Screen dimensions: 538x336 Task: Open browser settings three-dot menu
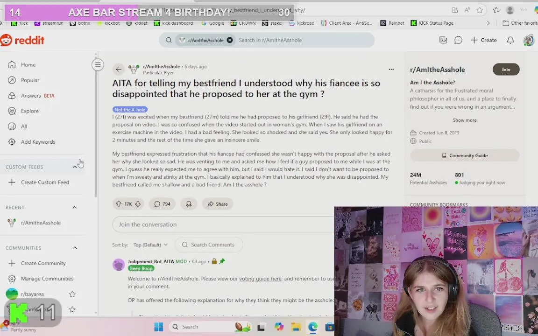[x=524, y=10]
